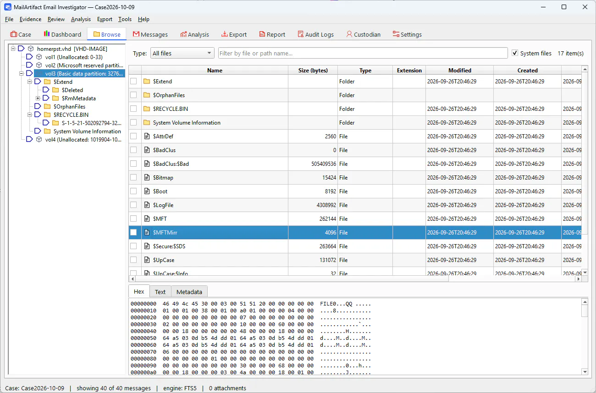Switch to the Text preview tab

click(x=160, y=292)
